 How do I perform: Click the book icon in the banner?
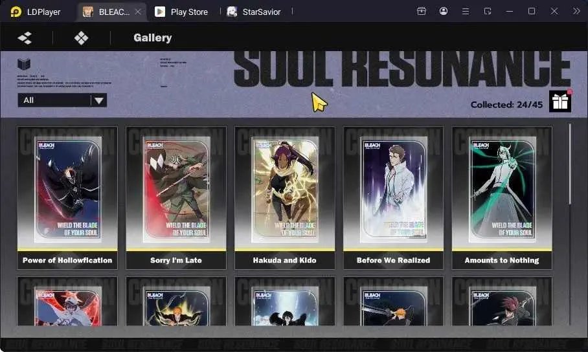23,64
